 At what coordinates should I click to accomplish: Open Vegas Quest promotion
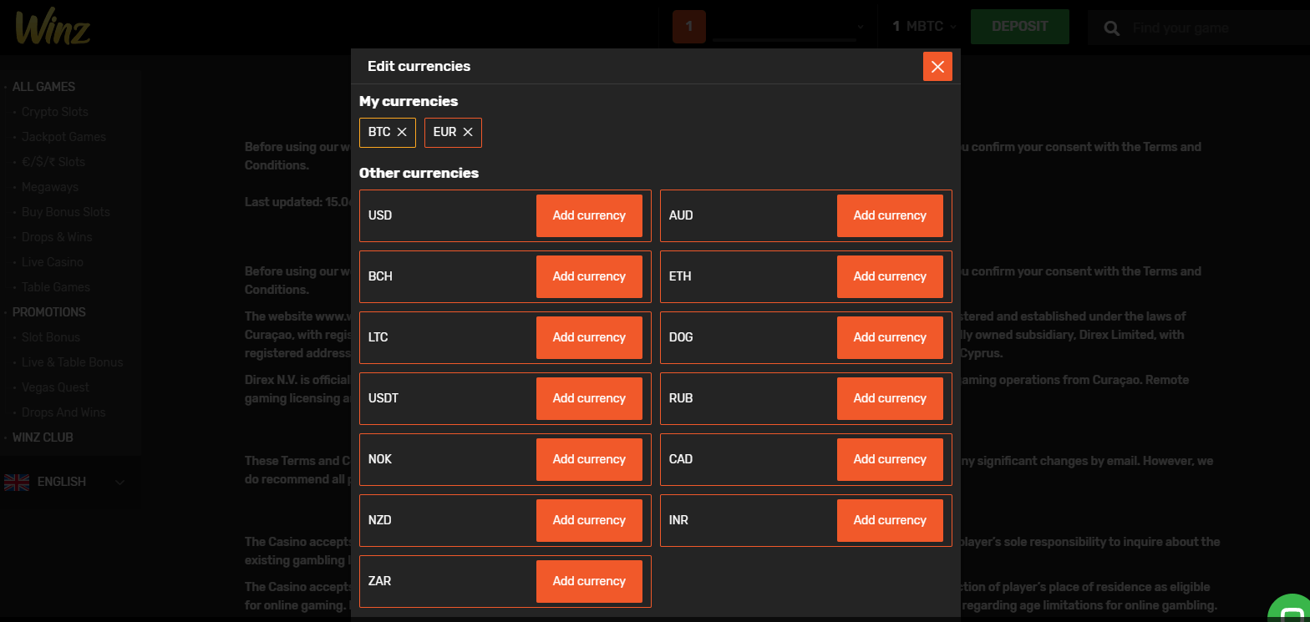pyautogui.click(x=55, y=387)
